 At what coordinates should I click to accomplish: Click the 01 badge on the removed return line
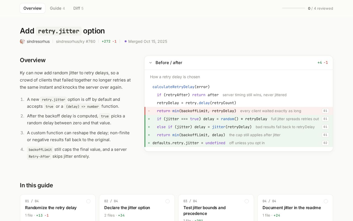pyautogui.click(x=325, y=111)
